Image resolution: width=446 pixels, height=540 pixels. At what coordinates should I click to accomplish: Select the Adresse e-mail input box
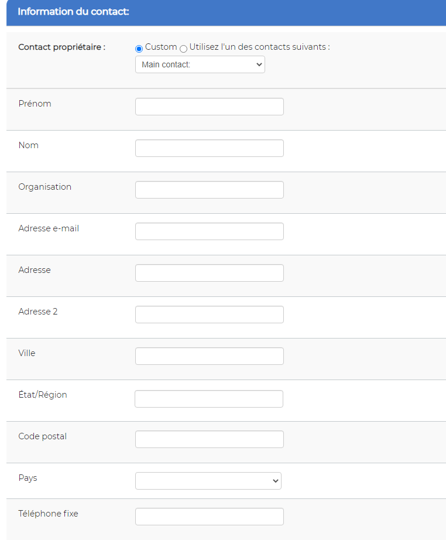coord(209,231)
